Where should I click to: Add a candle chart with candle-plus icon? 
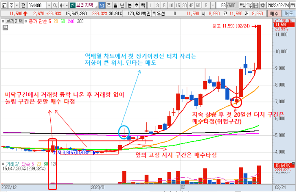[x=242, y=5]
